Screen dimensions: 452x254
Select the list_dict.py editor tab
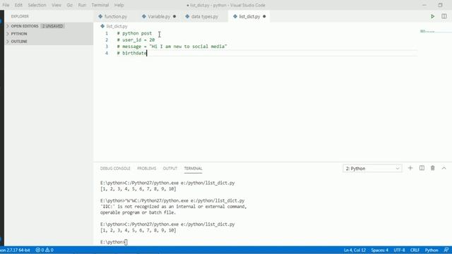coord(249,16)
